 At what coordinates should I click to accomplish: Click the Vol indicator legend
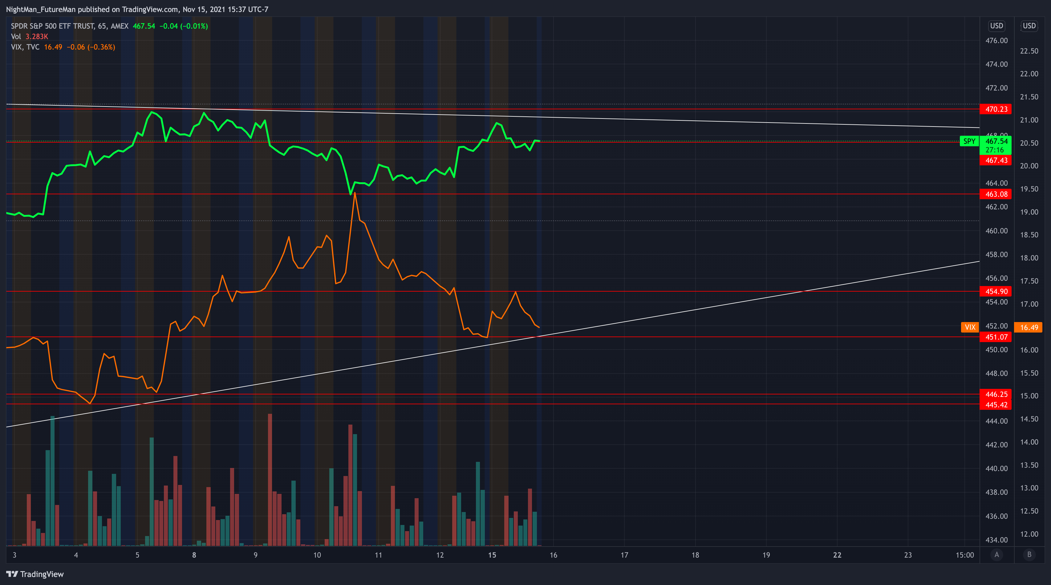click(x=16, y=37)
